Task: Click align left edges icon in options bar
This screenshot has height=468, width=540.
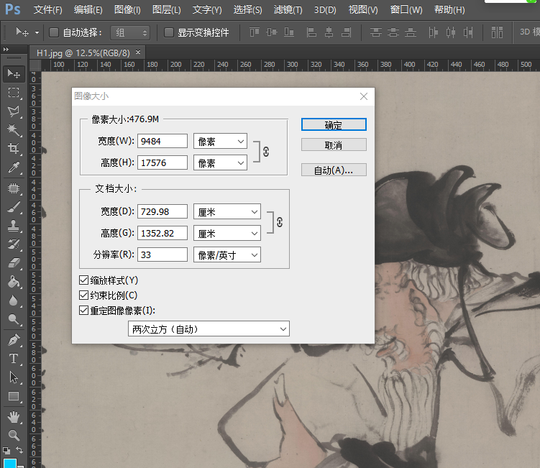Action: click(x=311, y=32)
